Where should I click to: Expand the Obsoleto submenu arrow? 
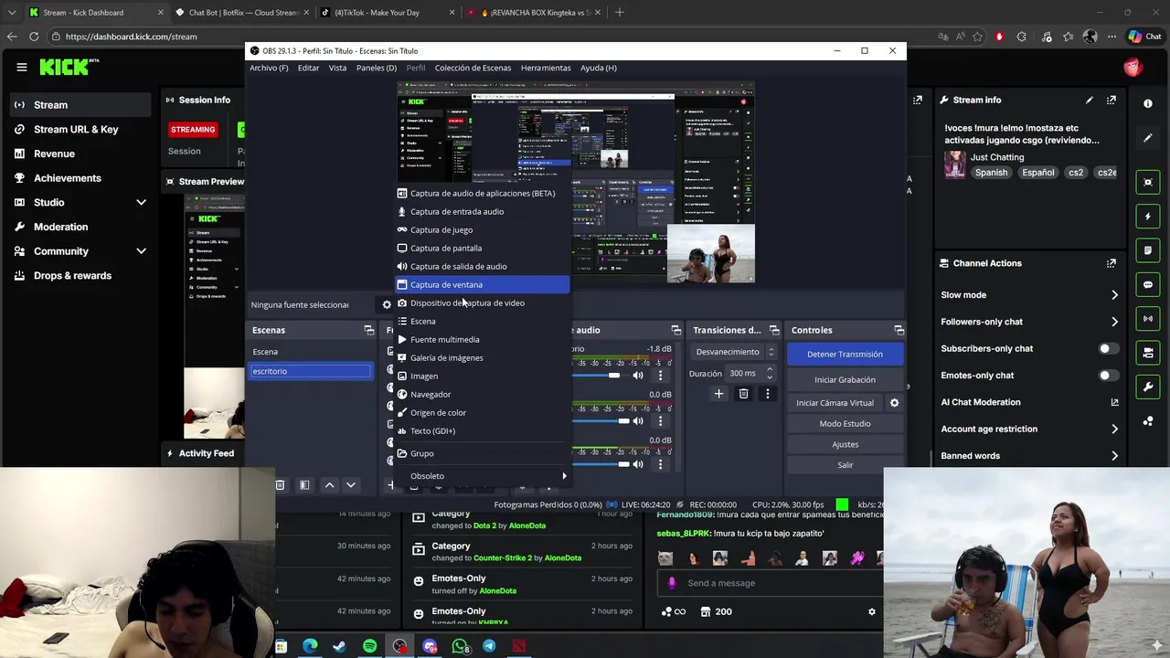point(564,476)
